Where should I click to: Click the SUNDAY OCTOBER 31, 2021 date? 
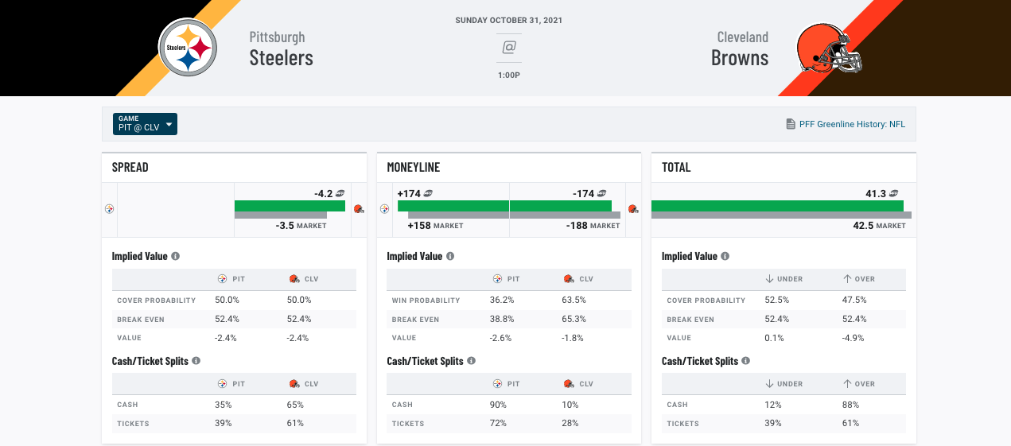click(x=509, y=21)
